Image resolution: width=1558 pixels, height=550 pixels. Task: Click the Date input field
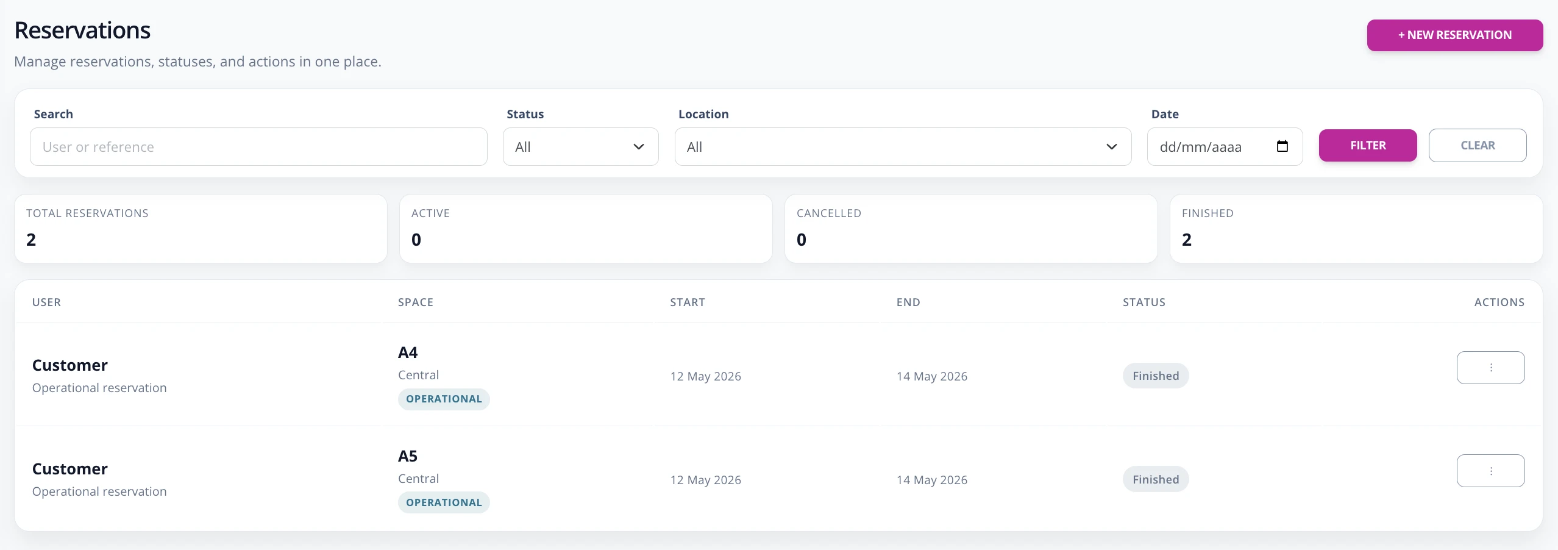click(x=1225, y=146)
